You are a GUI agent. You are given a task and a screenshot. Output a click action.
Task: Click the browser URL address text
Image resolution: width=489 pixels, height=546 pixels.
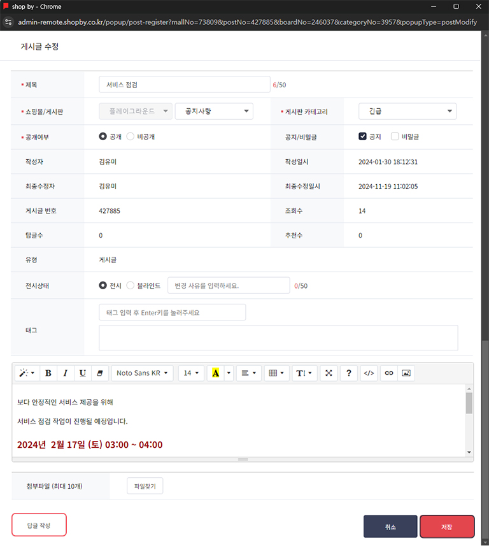248,22
